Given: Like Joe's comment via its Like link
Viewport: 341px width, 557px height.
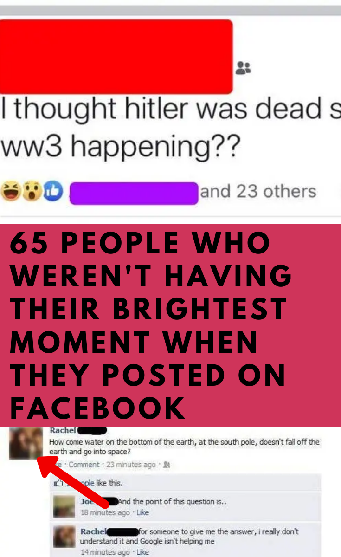Looking at the screenshot, I should [x=143, y=512].
